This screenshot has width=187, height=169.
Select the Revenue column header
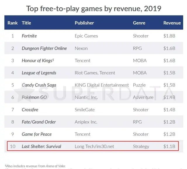pyautogui.click(x=172, y=23)
